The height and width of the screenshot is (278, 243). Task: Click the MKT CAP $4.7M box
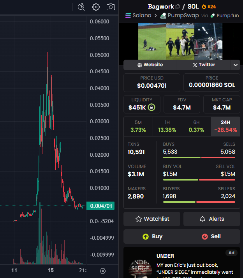point(222,104)
